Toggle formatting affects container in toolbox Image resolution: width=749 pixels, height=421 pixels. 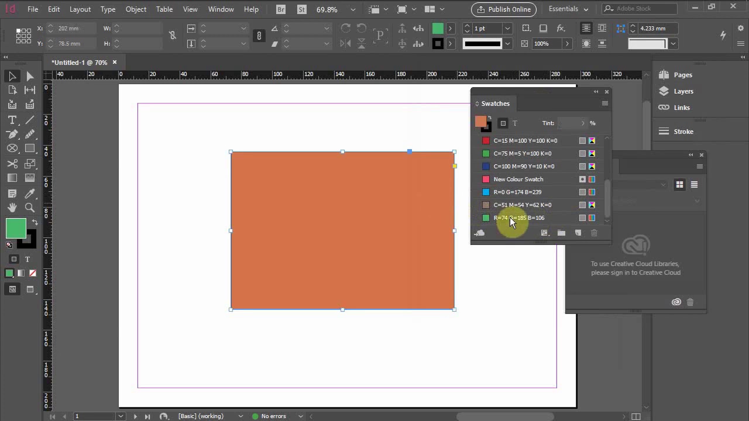pos(14,259)
